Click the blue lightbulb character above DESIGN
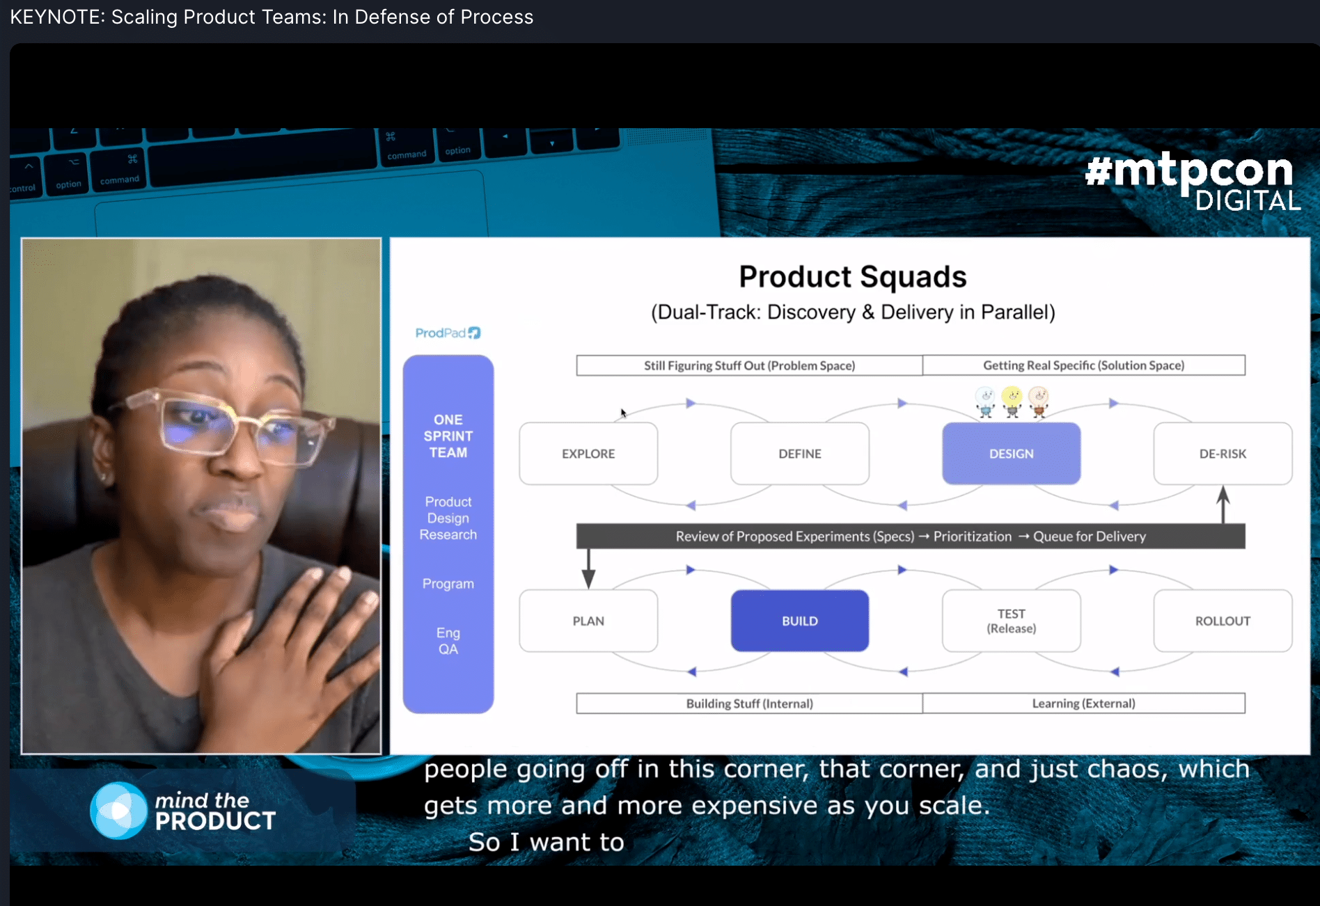This screenshot has width=1320, height=906. 985,402
